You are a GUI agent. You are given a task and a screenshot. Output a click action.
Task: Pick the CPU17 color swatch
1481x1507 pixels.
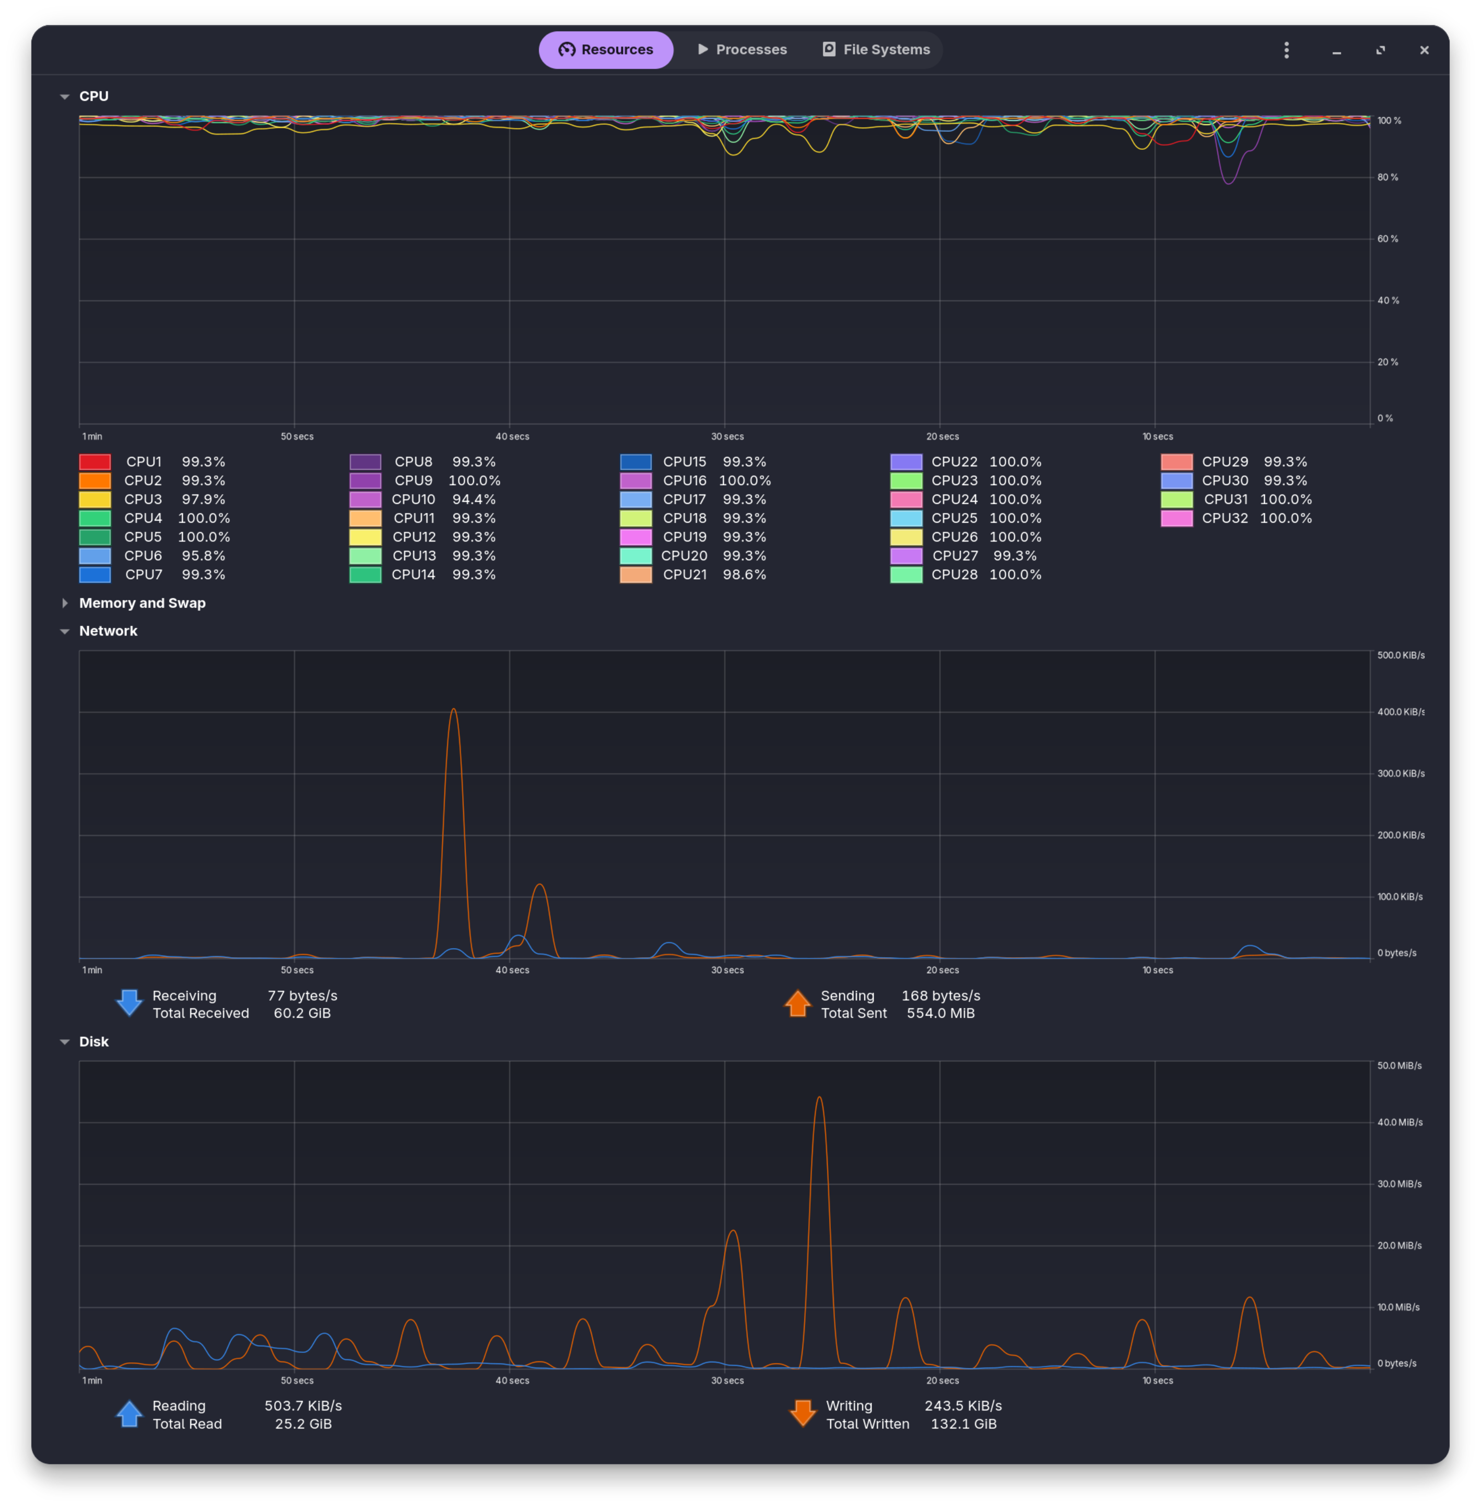pos(636,499)
